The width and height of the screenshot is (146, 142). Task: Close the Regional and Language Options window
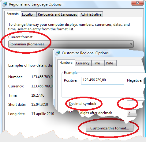coord(137,3)
